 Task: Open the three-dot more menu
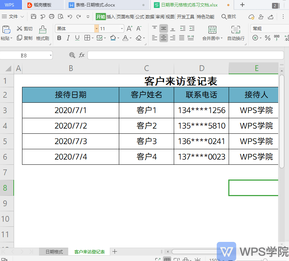283,17
